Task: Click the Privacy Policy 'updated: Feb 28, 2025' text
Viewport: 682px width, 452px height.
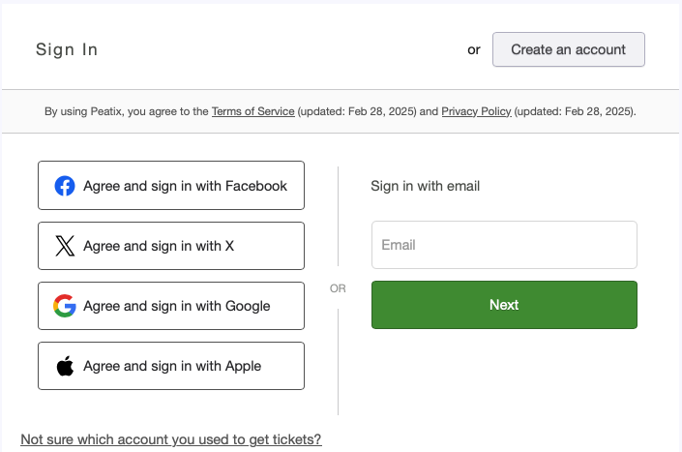Action: tap(575, 111)
